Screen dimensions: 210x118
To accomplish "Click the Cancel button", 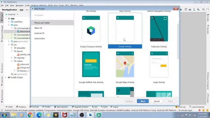I will point(157,101).
